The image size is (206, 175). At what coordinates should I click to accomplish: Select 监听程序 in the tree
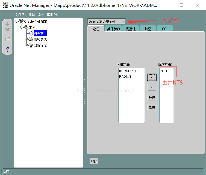[40, 46]
